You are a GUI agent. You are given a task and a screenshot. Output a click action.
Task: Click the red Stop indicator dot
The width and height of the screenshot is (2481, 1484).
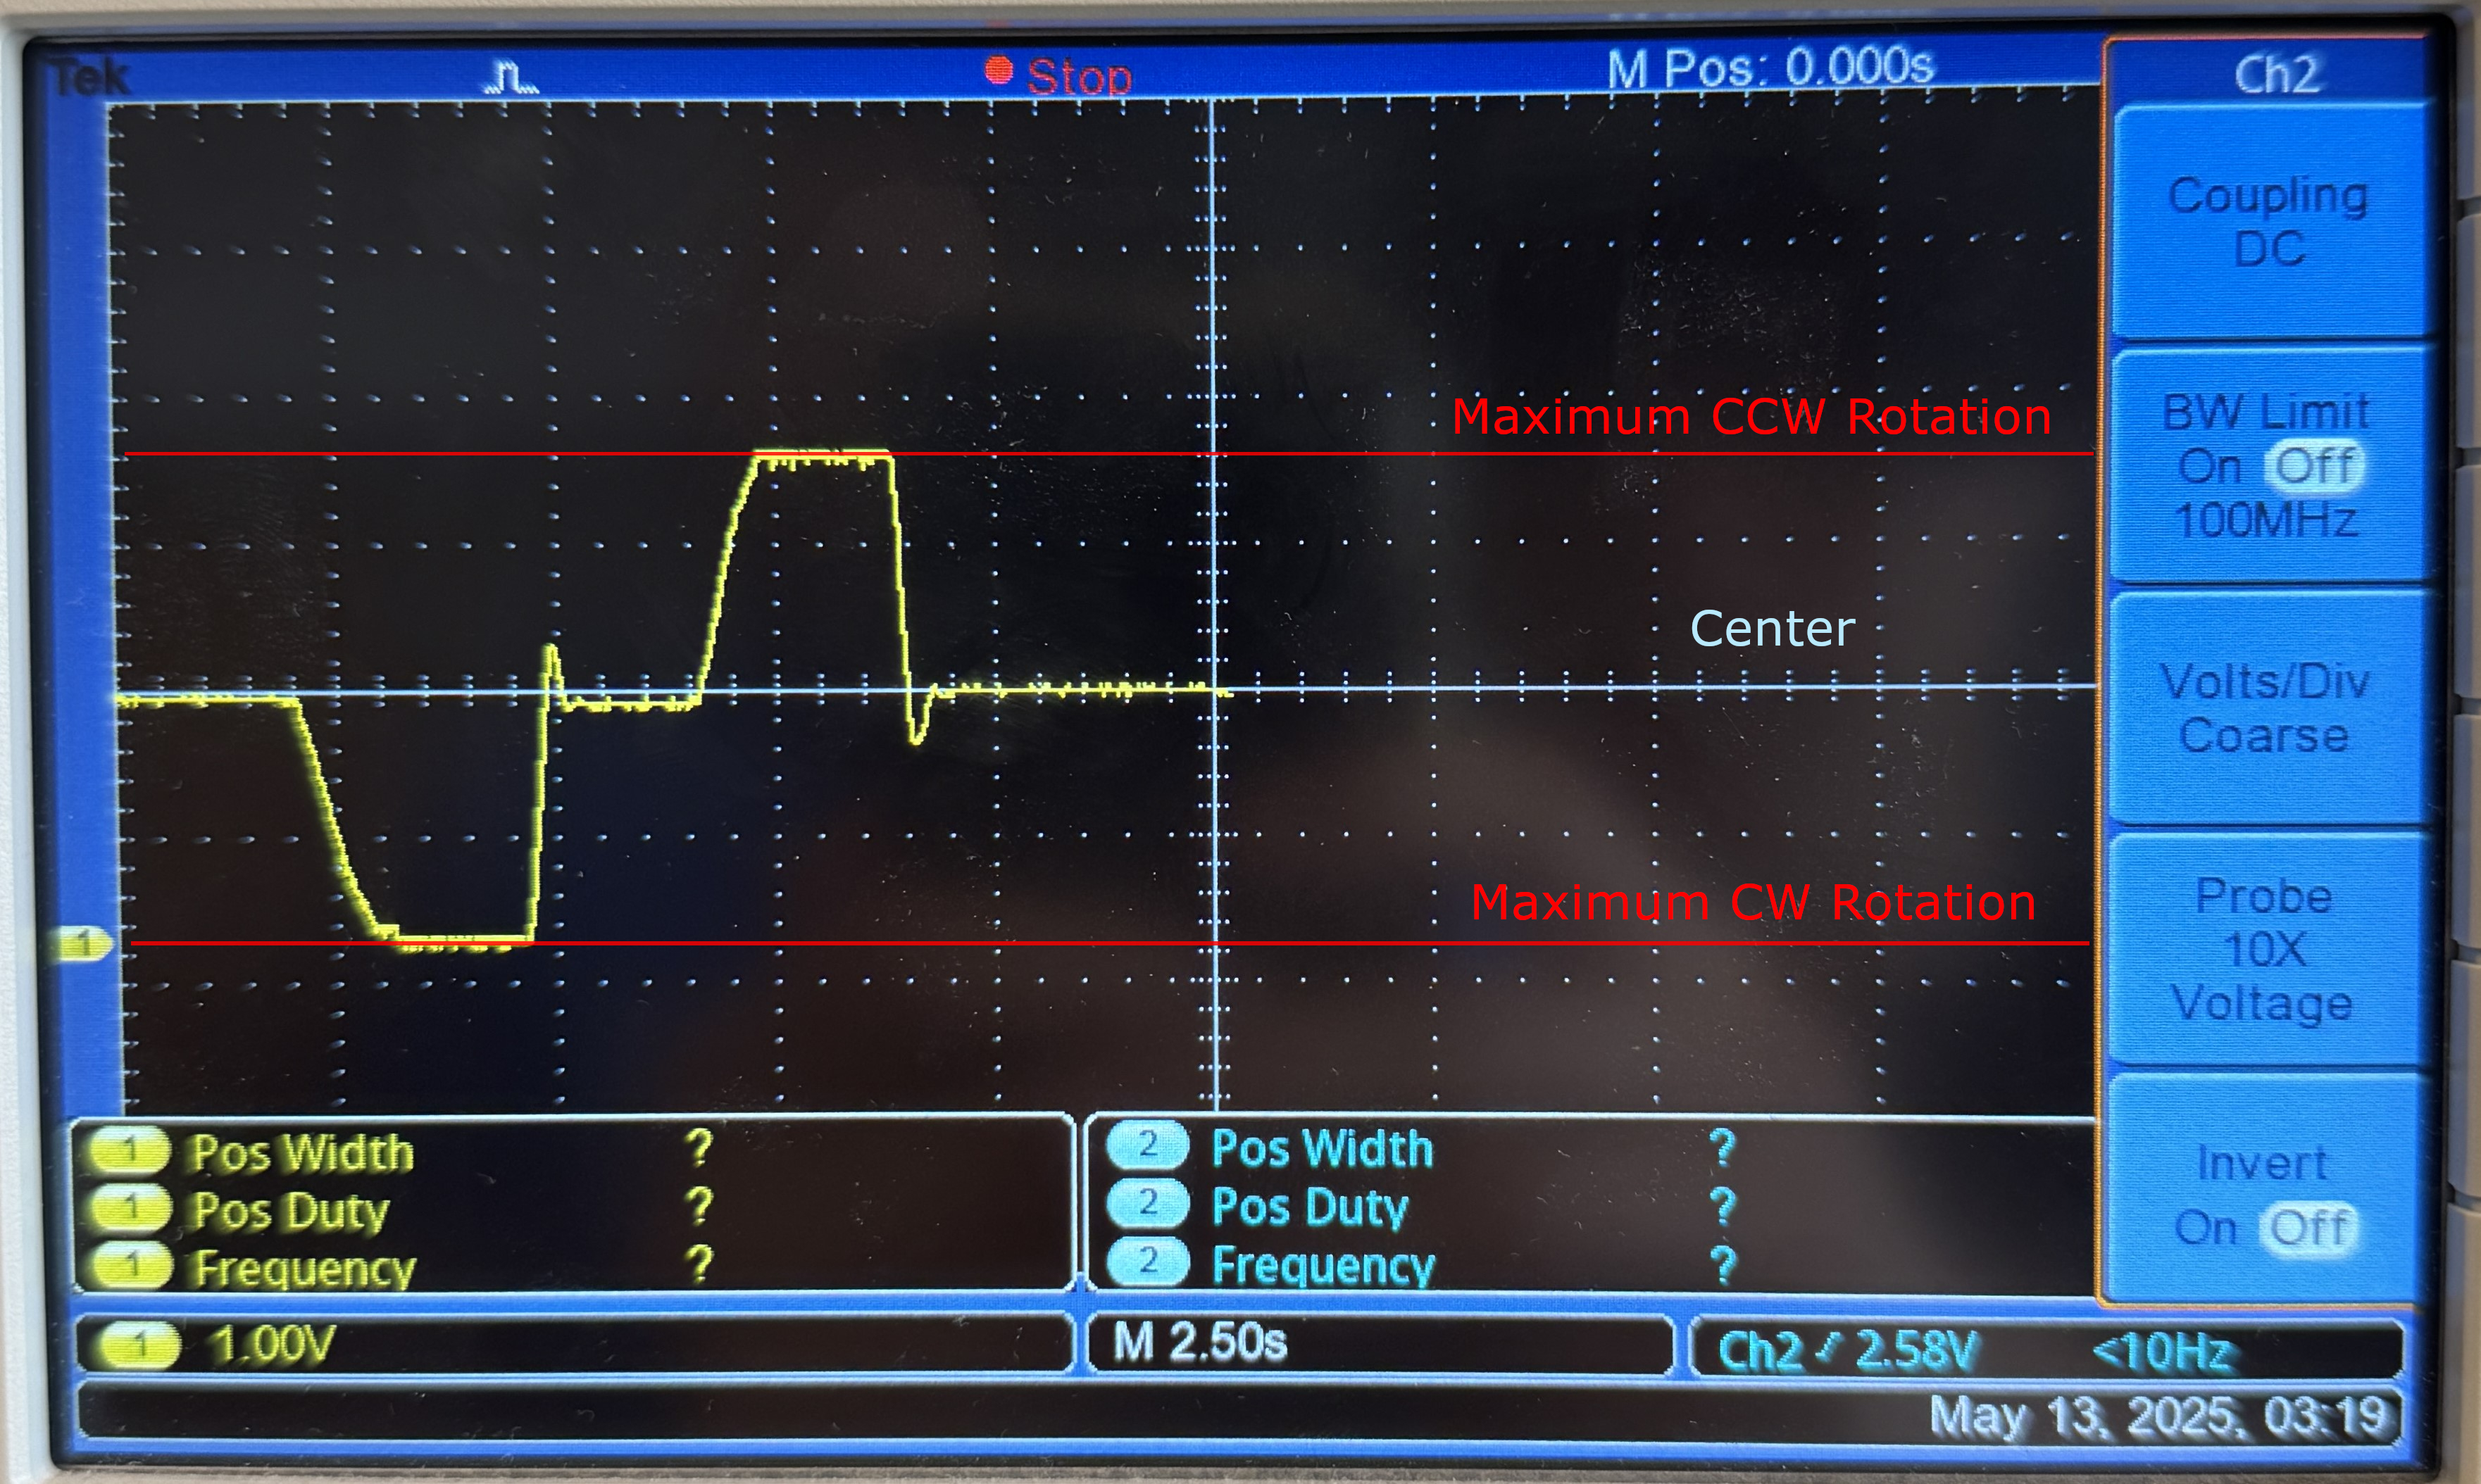[x=997, y=70]
